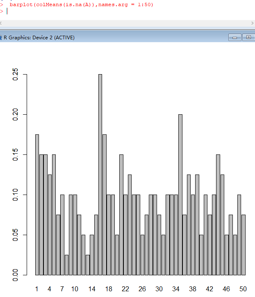Click the x-axis label 1
Screen dimensions: 255x297
(37, 289)
